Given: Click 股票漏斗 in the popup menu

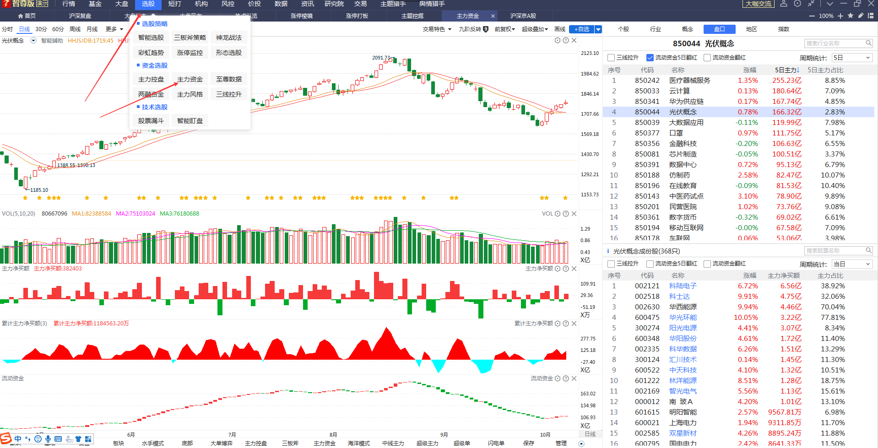Looking at the screenshot, I should (x=151, y=121).
